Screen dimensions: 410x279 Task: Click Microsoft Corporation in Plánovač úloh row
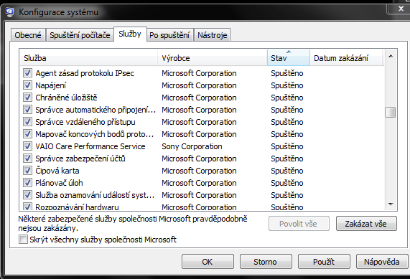[199, 183]
